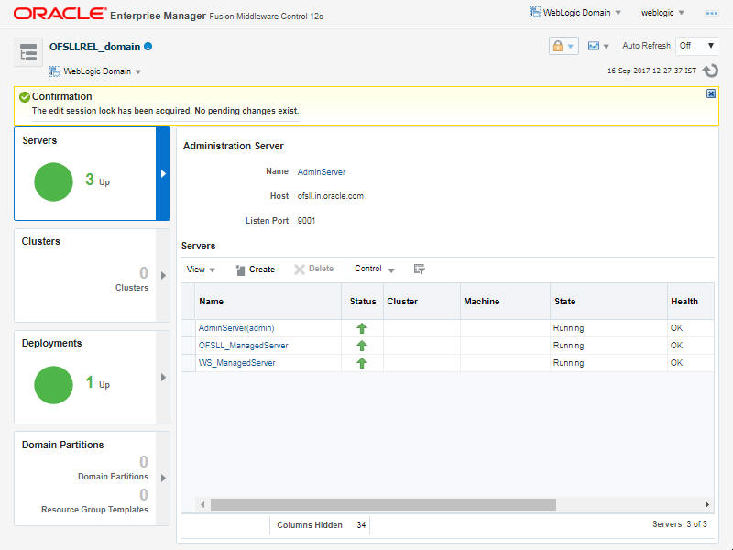
Task: Click the Cluster column header
Action: [421, 302]
